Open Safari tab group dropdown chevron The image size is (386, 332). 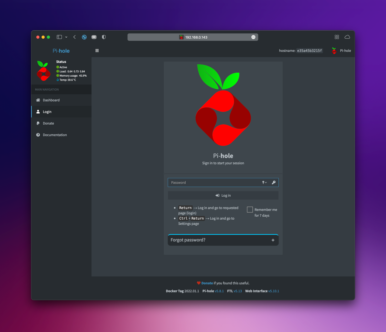66,37
